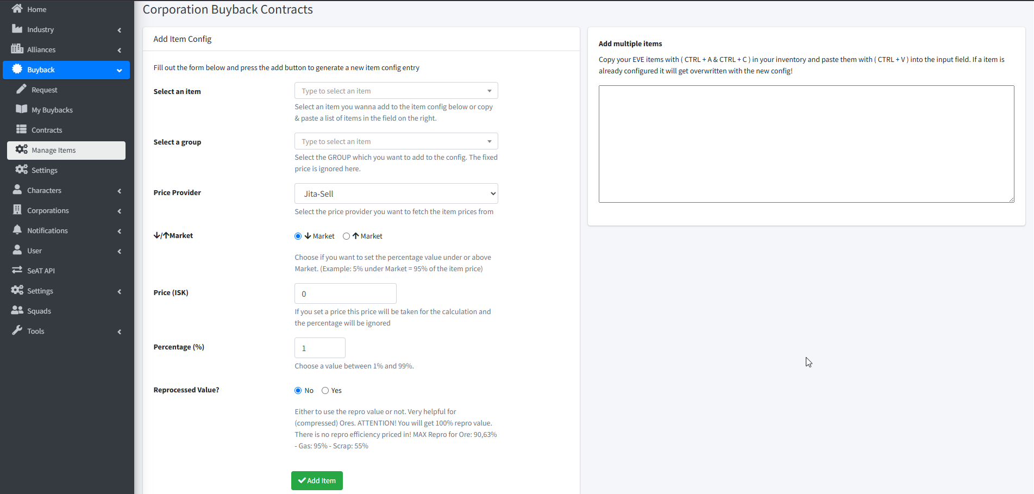Open the Price Provider Jita-Sell dropdown
This screenshot has height=494, width=1034.
pos(396,193)
